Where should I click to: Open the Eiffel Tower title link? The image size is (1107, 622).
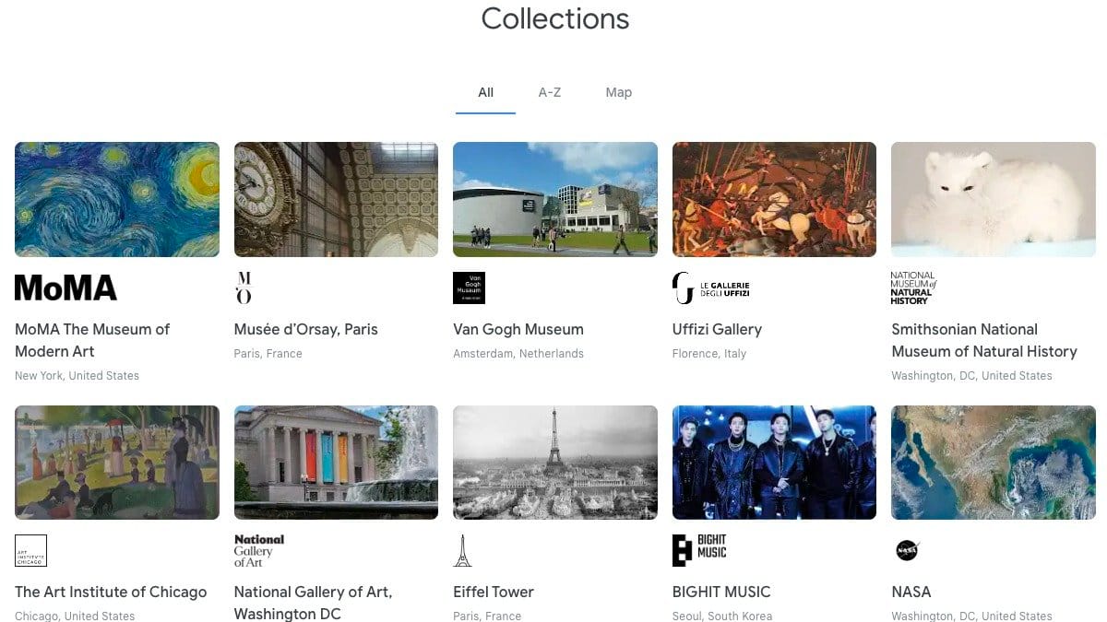pyautogui.click(x=494, y=592)
